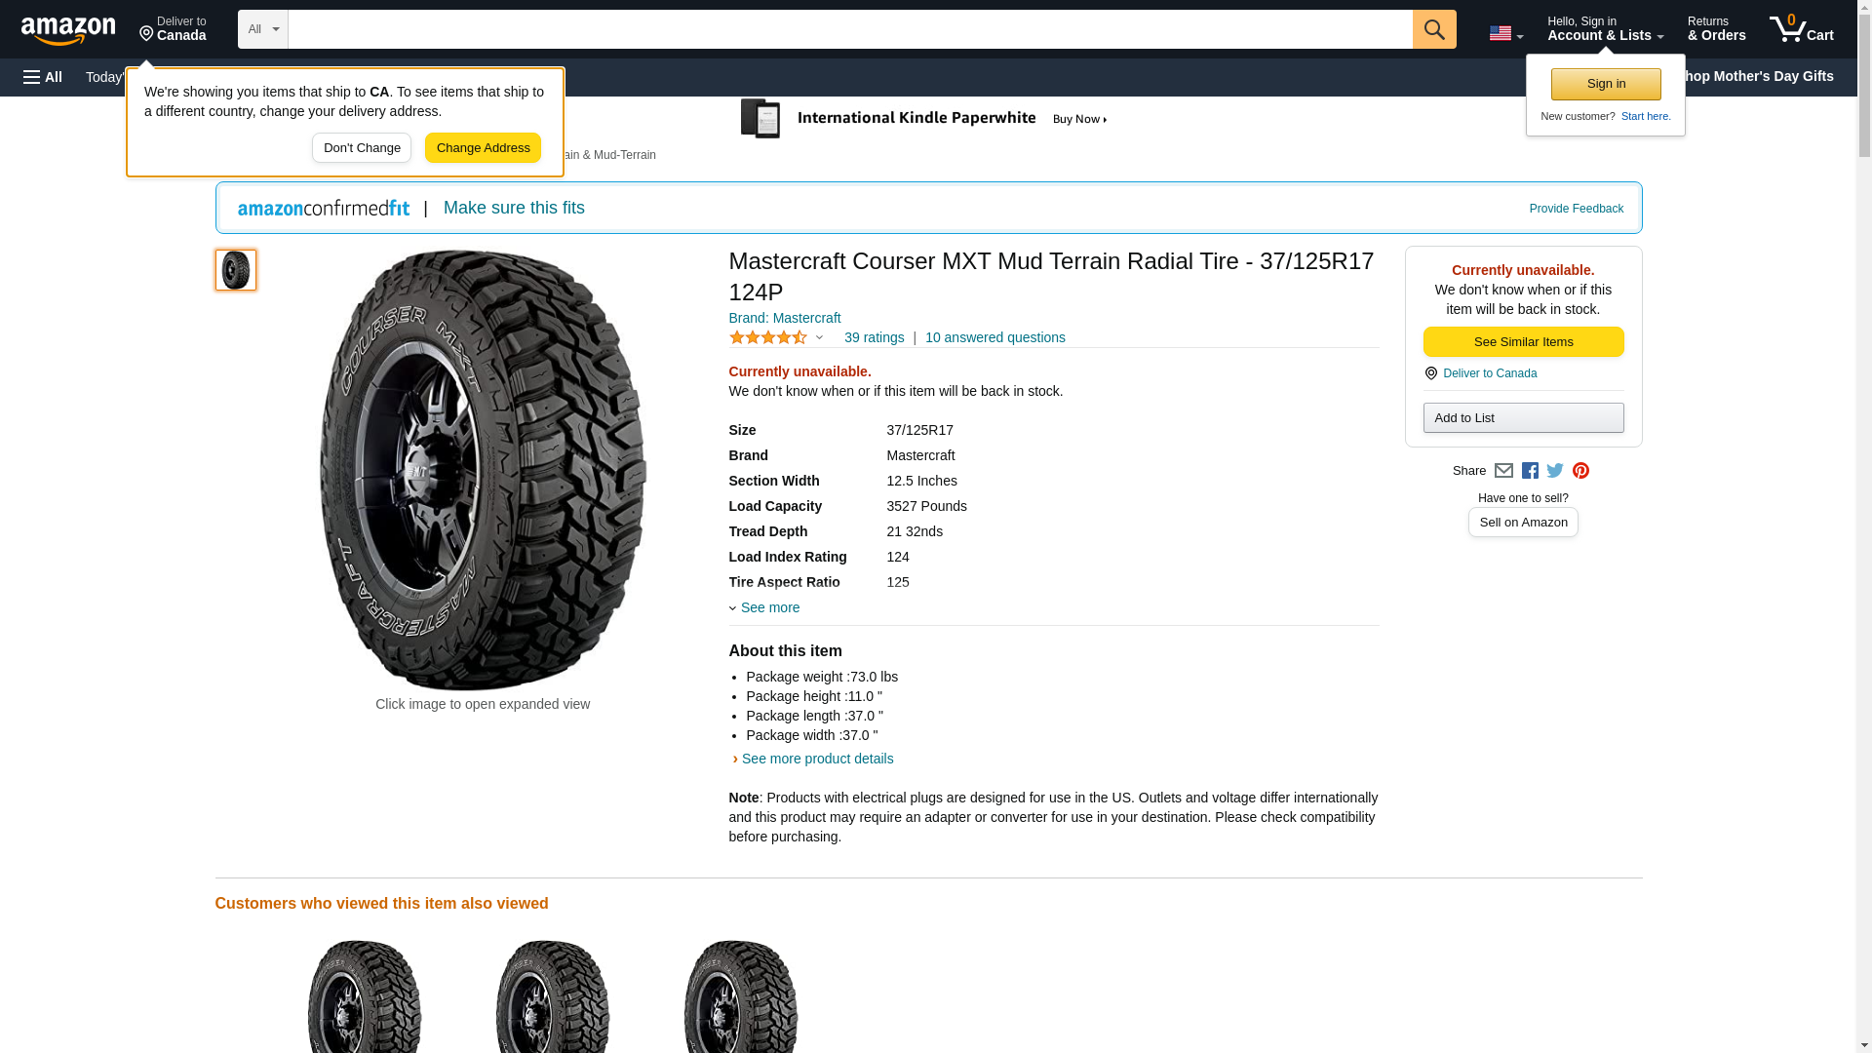Go to Amazon home logo
Screen dimensions: 1872x1053
68,30
